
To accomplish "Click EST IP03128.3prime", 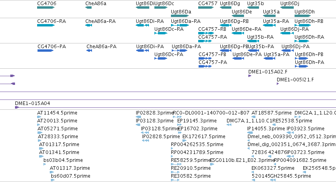I will point(138,125).
